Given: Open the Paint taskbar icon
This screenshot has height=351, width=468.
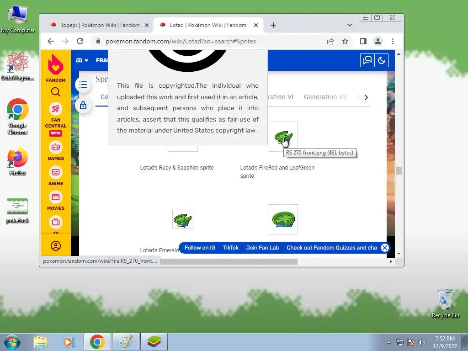Looking at the screenshot, I should (x=126, y=342).
